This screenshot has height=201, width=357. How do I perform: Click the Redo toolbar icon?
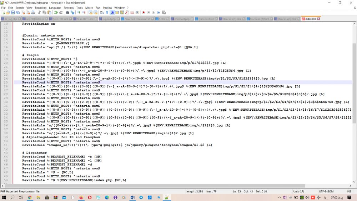(x=61, y=12)
